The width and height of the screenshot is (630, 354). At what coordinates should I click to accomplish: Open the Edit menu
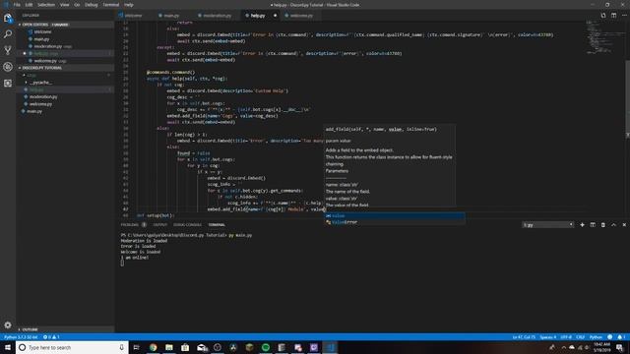pyautogui.click(x=29, y=5)
